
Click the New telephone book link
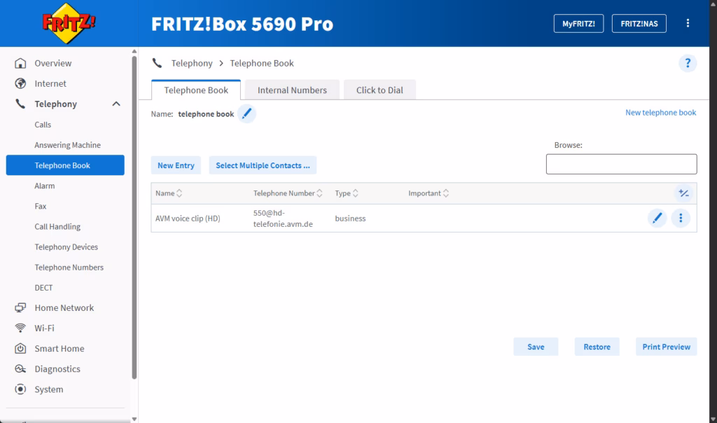pos(660,113)
